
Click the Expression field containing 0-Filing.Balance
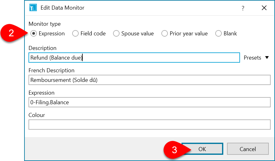pyautogui.click(x=149, y=102)
